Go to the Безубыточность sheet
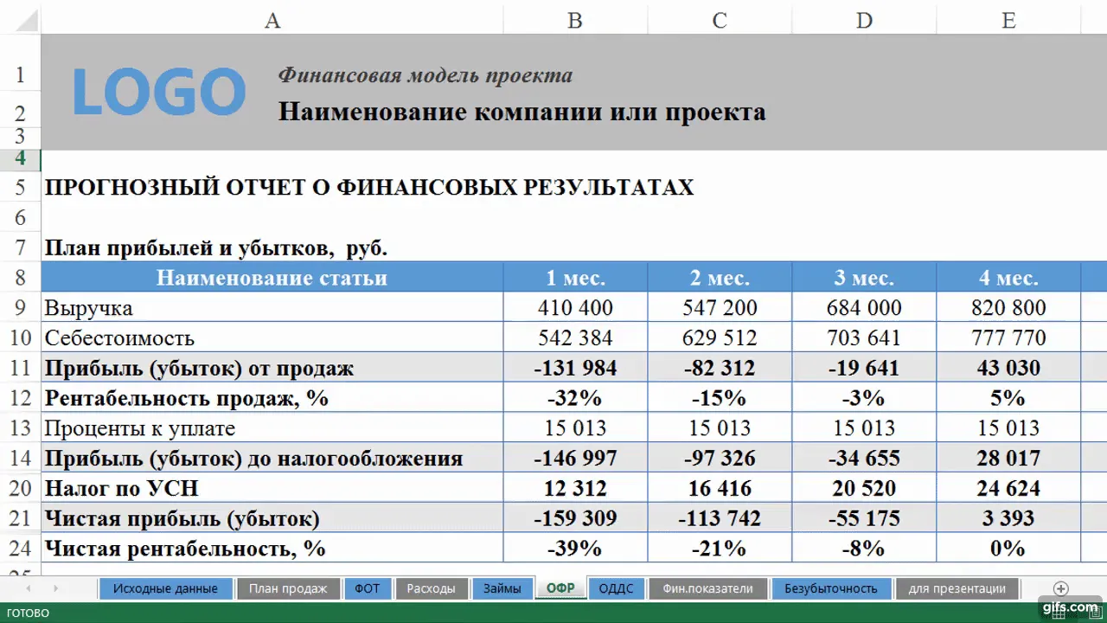Image resolution: width=1107 pixels, height=623 pixels. [830, 588]
